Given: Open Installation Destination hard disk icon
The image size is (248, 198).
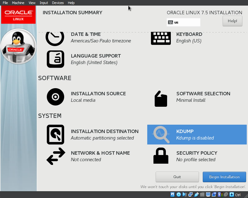Looking at the screenshot, I should coord(55,135).
